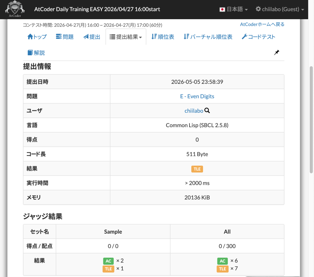Select the memory value 20136 KiB
Image resolution: width=314 pixels, height=277 pixels.
coord(197,197)
